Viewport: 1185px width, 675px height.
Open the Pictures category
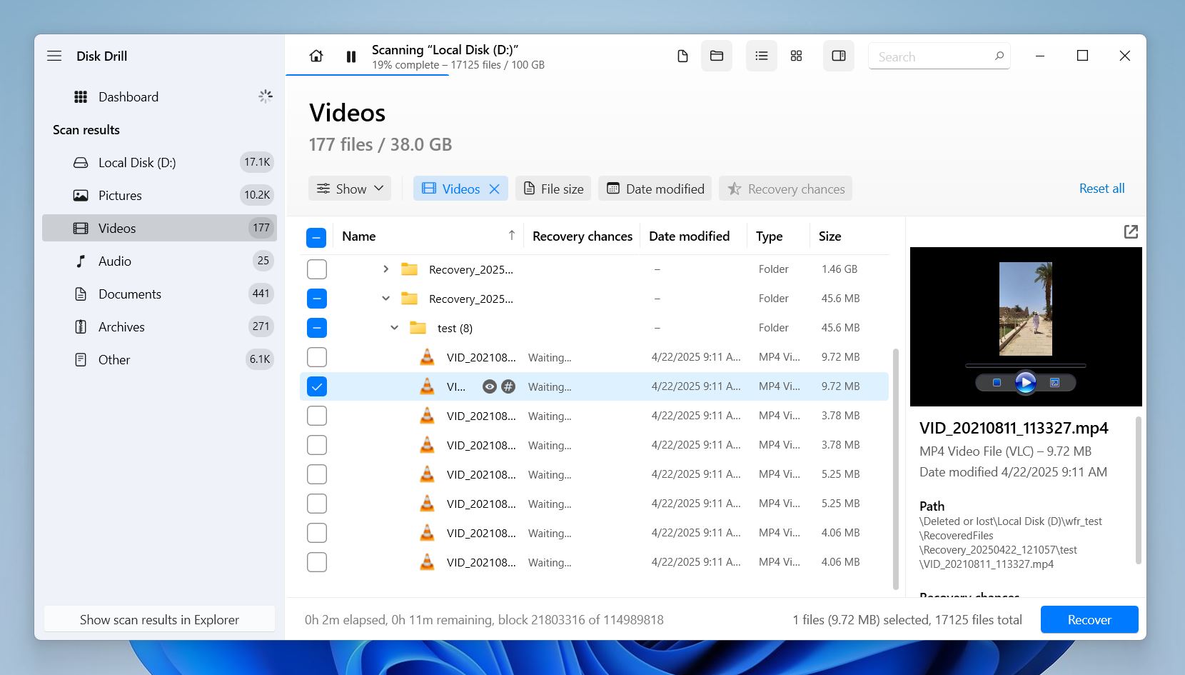pyautogui.click(x=159, y=195)
